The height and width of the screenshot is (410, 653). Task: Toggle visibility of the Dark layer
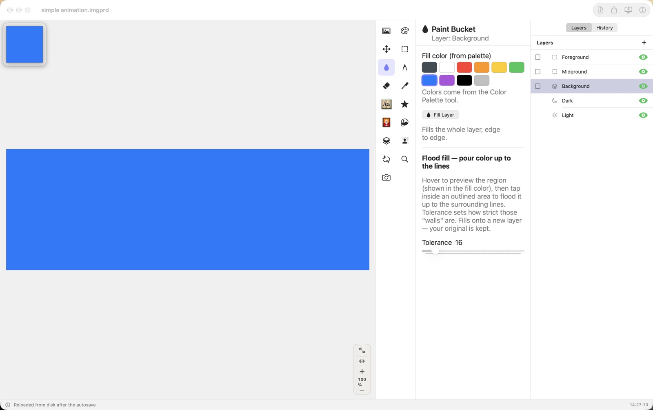click(643, 101)
